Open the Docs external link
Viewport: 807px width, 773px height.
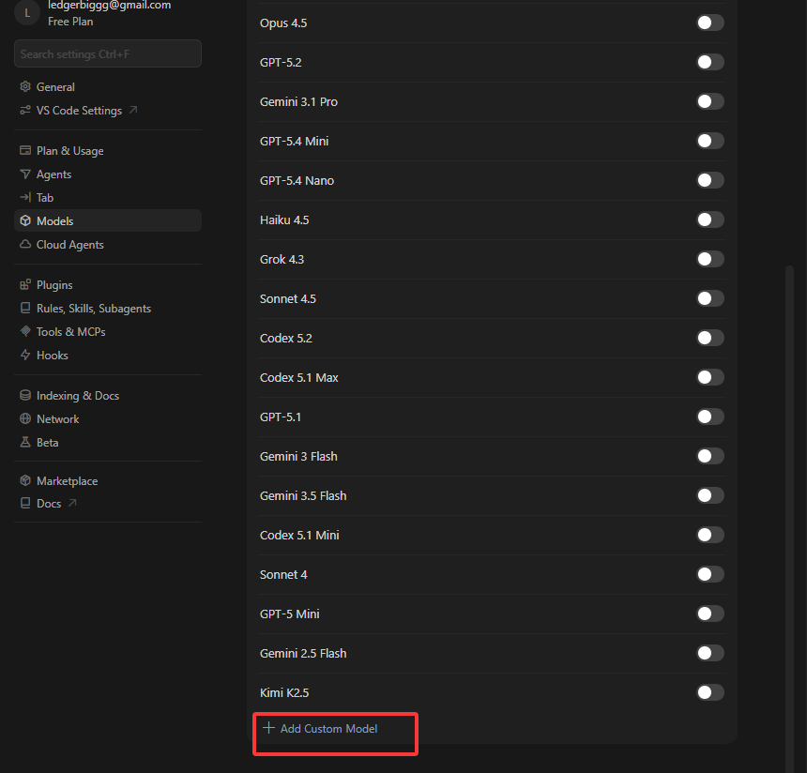click(108, 504)
